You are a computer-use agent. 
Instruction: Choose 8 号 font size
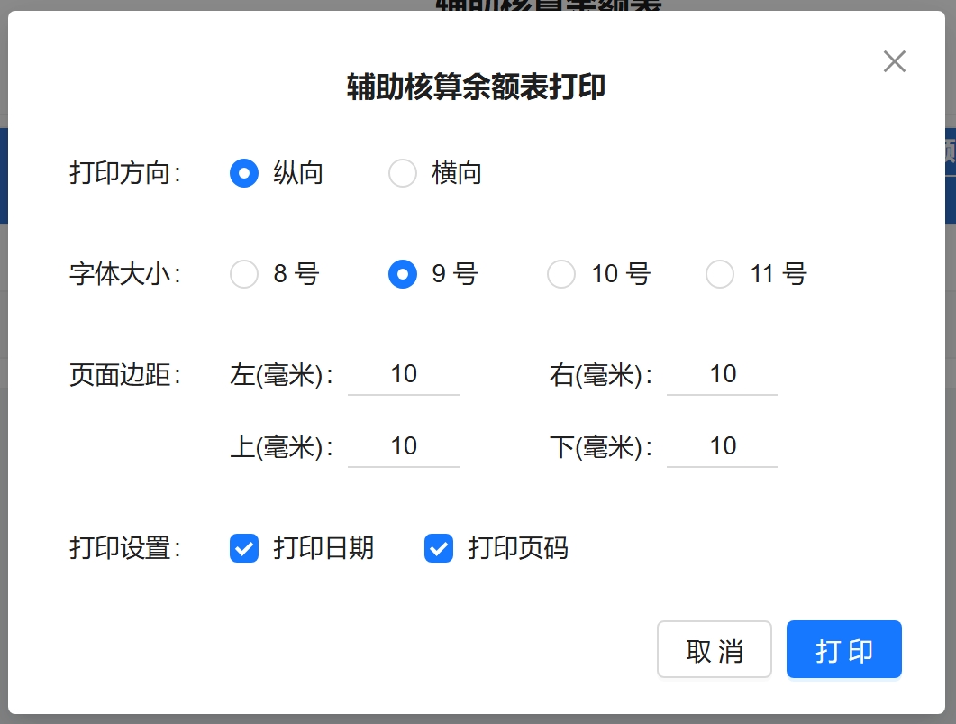[x=245, y=274]
